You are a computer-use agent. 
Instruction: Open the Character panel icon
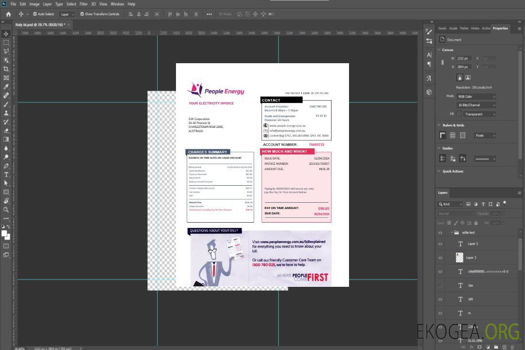pos(429,55)
